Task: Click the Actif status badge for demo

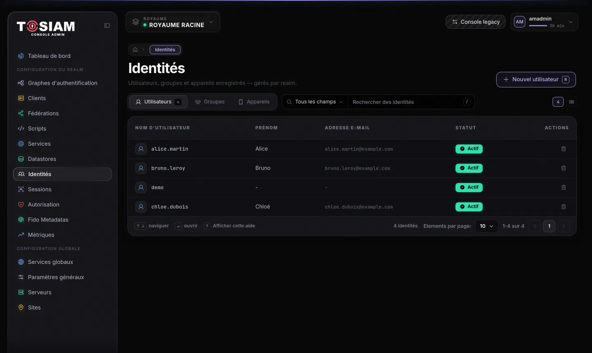Action: coord(469,188)
